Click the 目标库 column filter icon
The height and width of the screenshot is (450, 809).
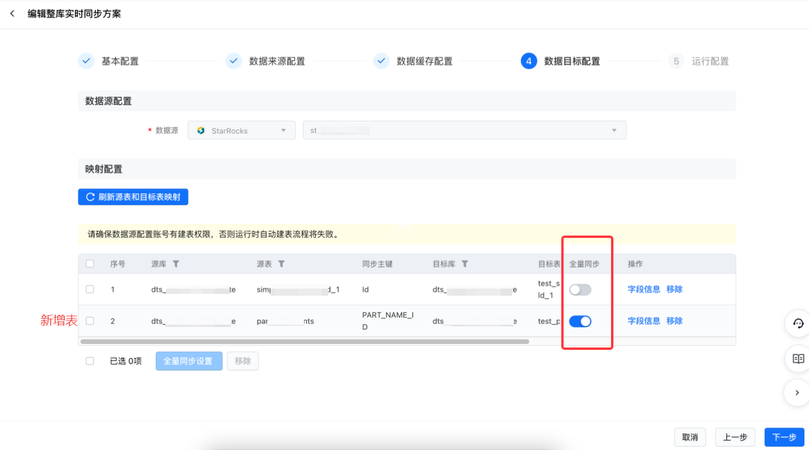(464, 264)
